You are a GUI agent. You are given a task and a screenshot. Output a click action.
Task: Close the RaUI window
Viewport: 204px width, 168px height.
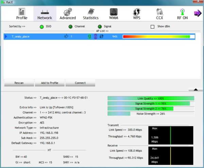[x=198, y=1]
